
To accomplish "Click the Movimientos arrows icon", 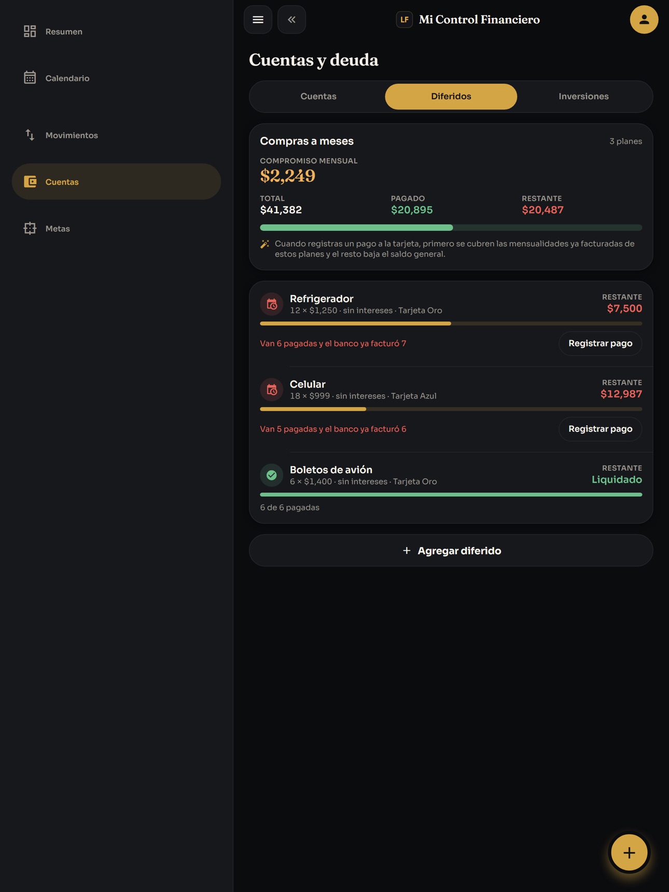I will (x=30, y=135).
